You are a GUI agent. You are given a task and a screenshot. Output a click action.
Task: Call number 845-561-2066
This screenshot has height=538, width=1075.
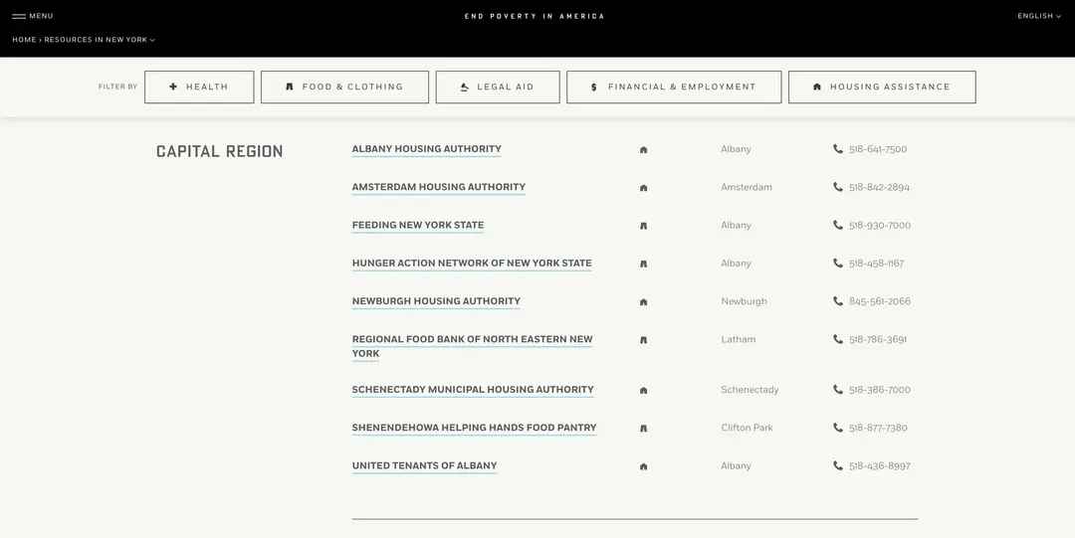(x=880, y=301)
